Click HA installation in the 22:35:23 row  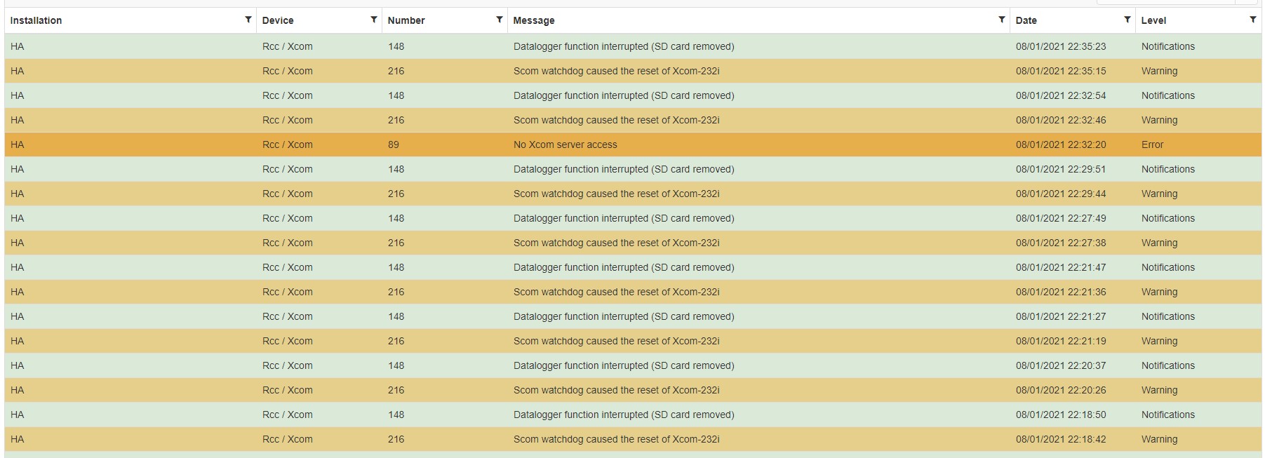17,46
